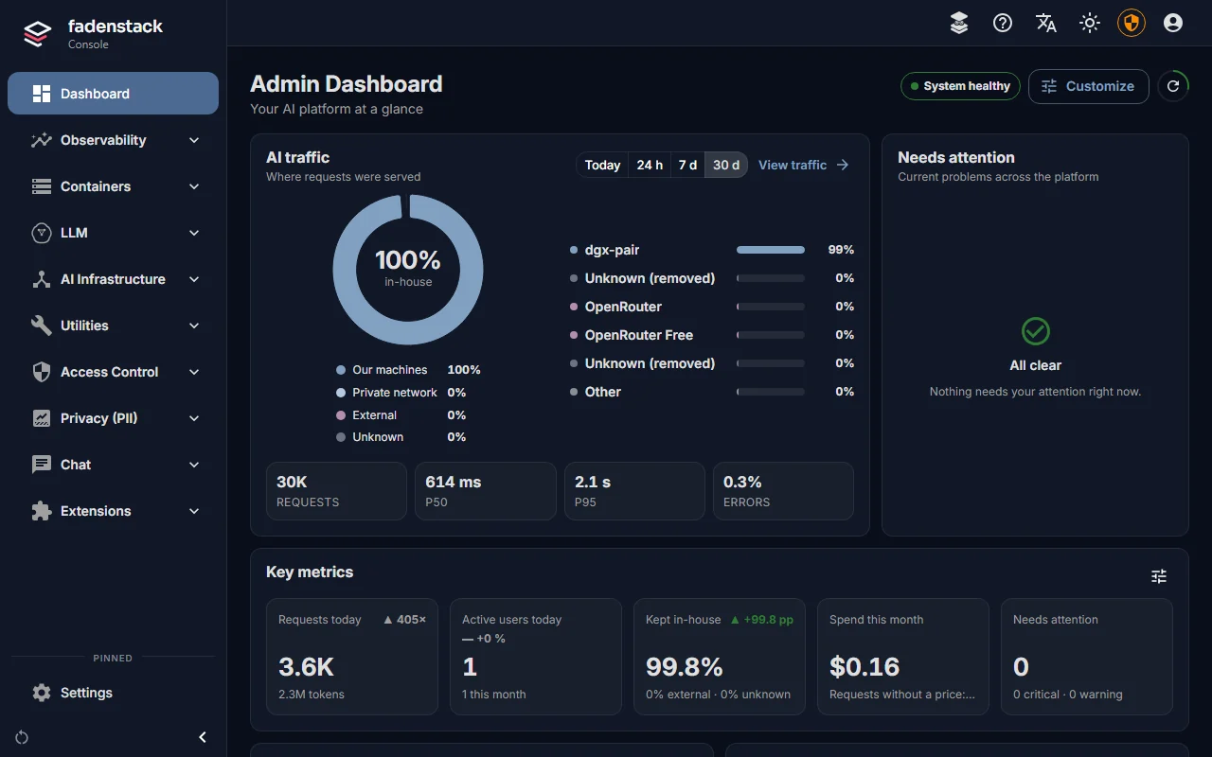Collapse the sidebar with the left chevron
The image size is (1212, 757).
tap(202, 737)
